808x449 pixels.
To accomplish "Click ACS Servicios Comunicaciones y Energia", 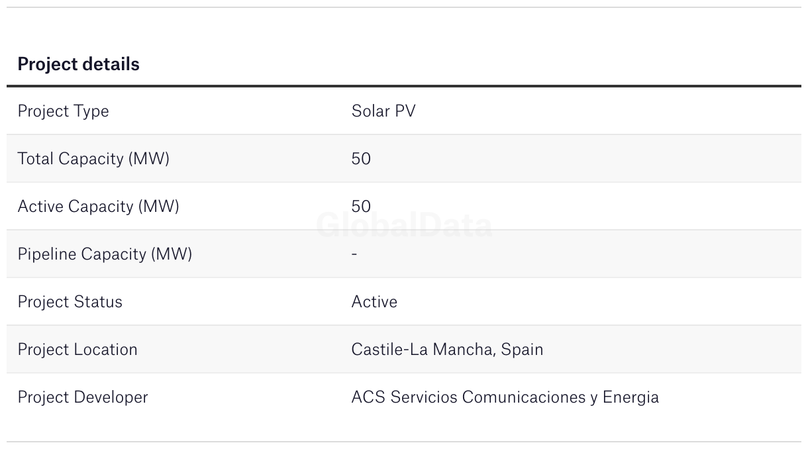I will 505,397.
